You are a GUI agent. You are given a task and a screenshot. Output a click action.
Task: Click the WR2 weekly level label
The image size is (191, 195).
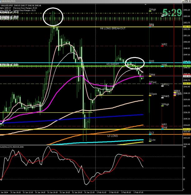click(x=164, y=44)
